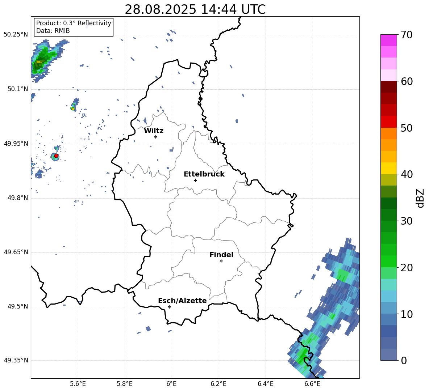Click the 'Data: RMIB' text
Viewport: 429px width, 391px height.
53,31
